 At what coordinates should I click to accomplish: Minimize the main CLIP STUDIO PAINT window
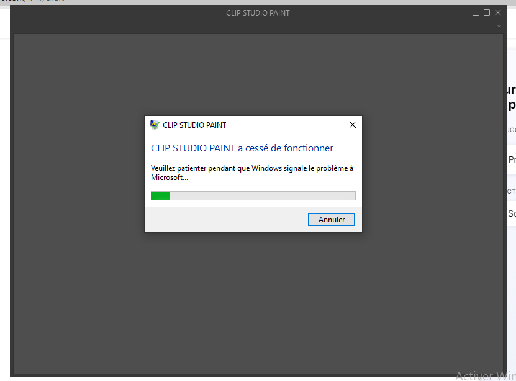coord(476,13)
